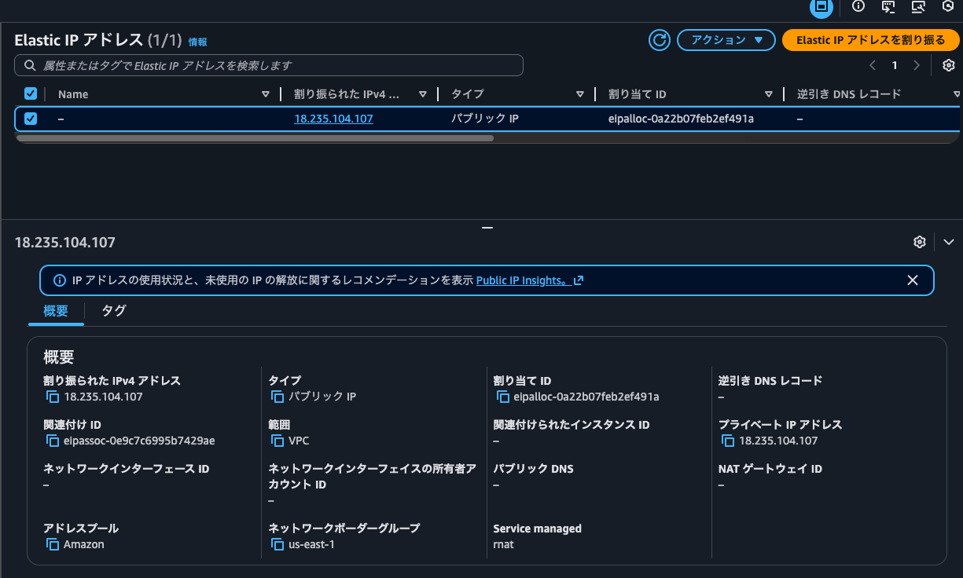Click the Elastic IP アドレスを割り振る button
Screen dimensions: 963x578
(871, 40)
